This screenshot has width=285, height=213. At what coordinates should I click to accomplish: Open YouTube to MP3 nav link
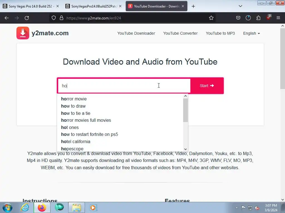coord(220,33)
